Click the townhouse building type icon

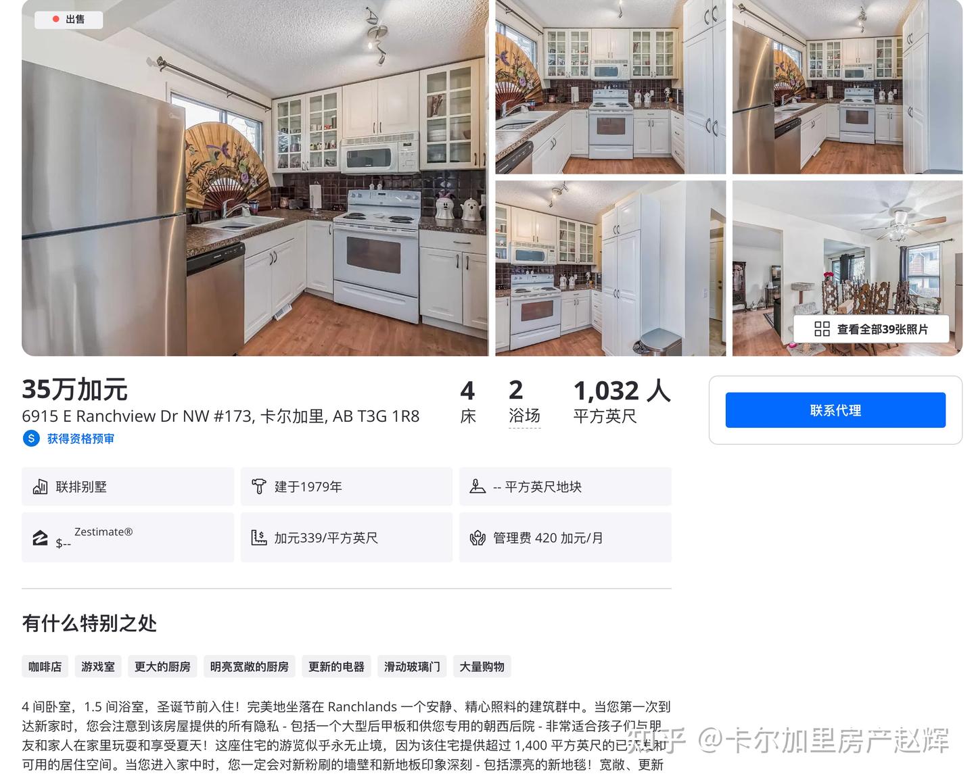click(40, 487)
